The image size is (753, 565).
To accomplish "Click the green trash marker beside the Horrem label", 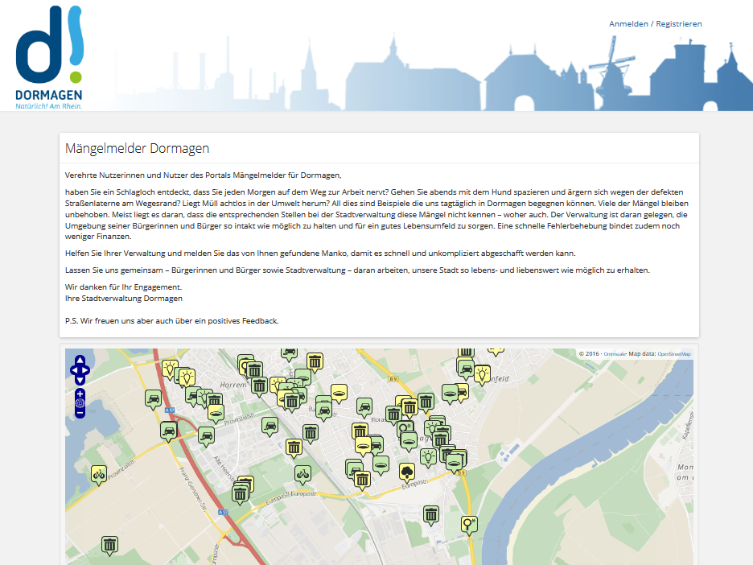I will pyautogui.click(x=259, y=386).
